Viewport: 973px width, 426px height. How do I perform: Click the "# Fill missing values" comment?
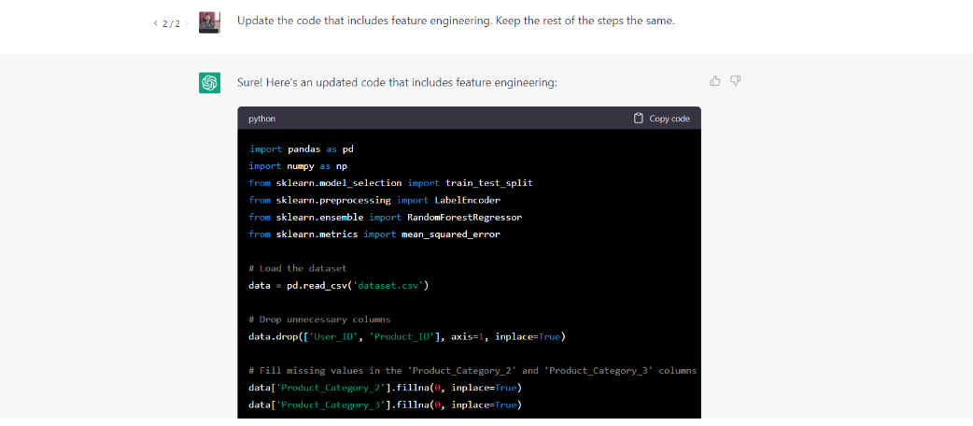click(x=472, y=371)
